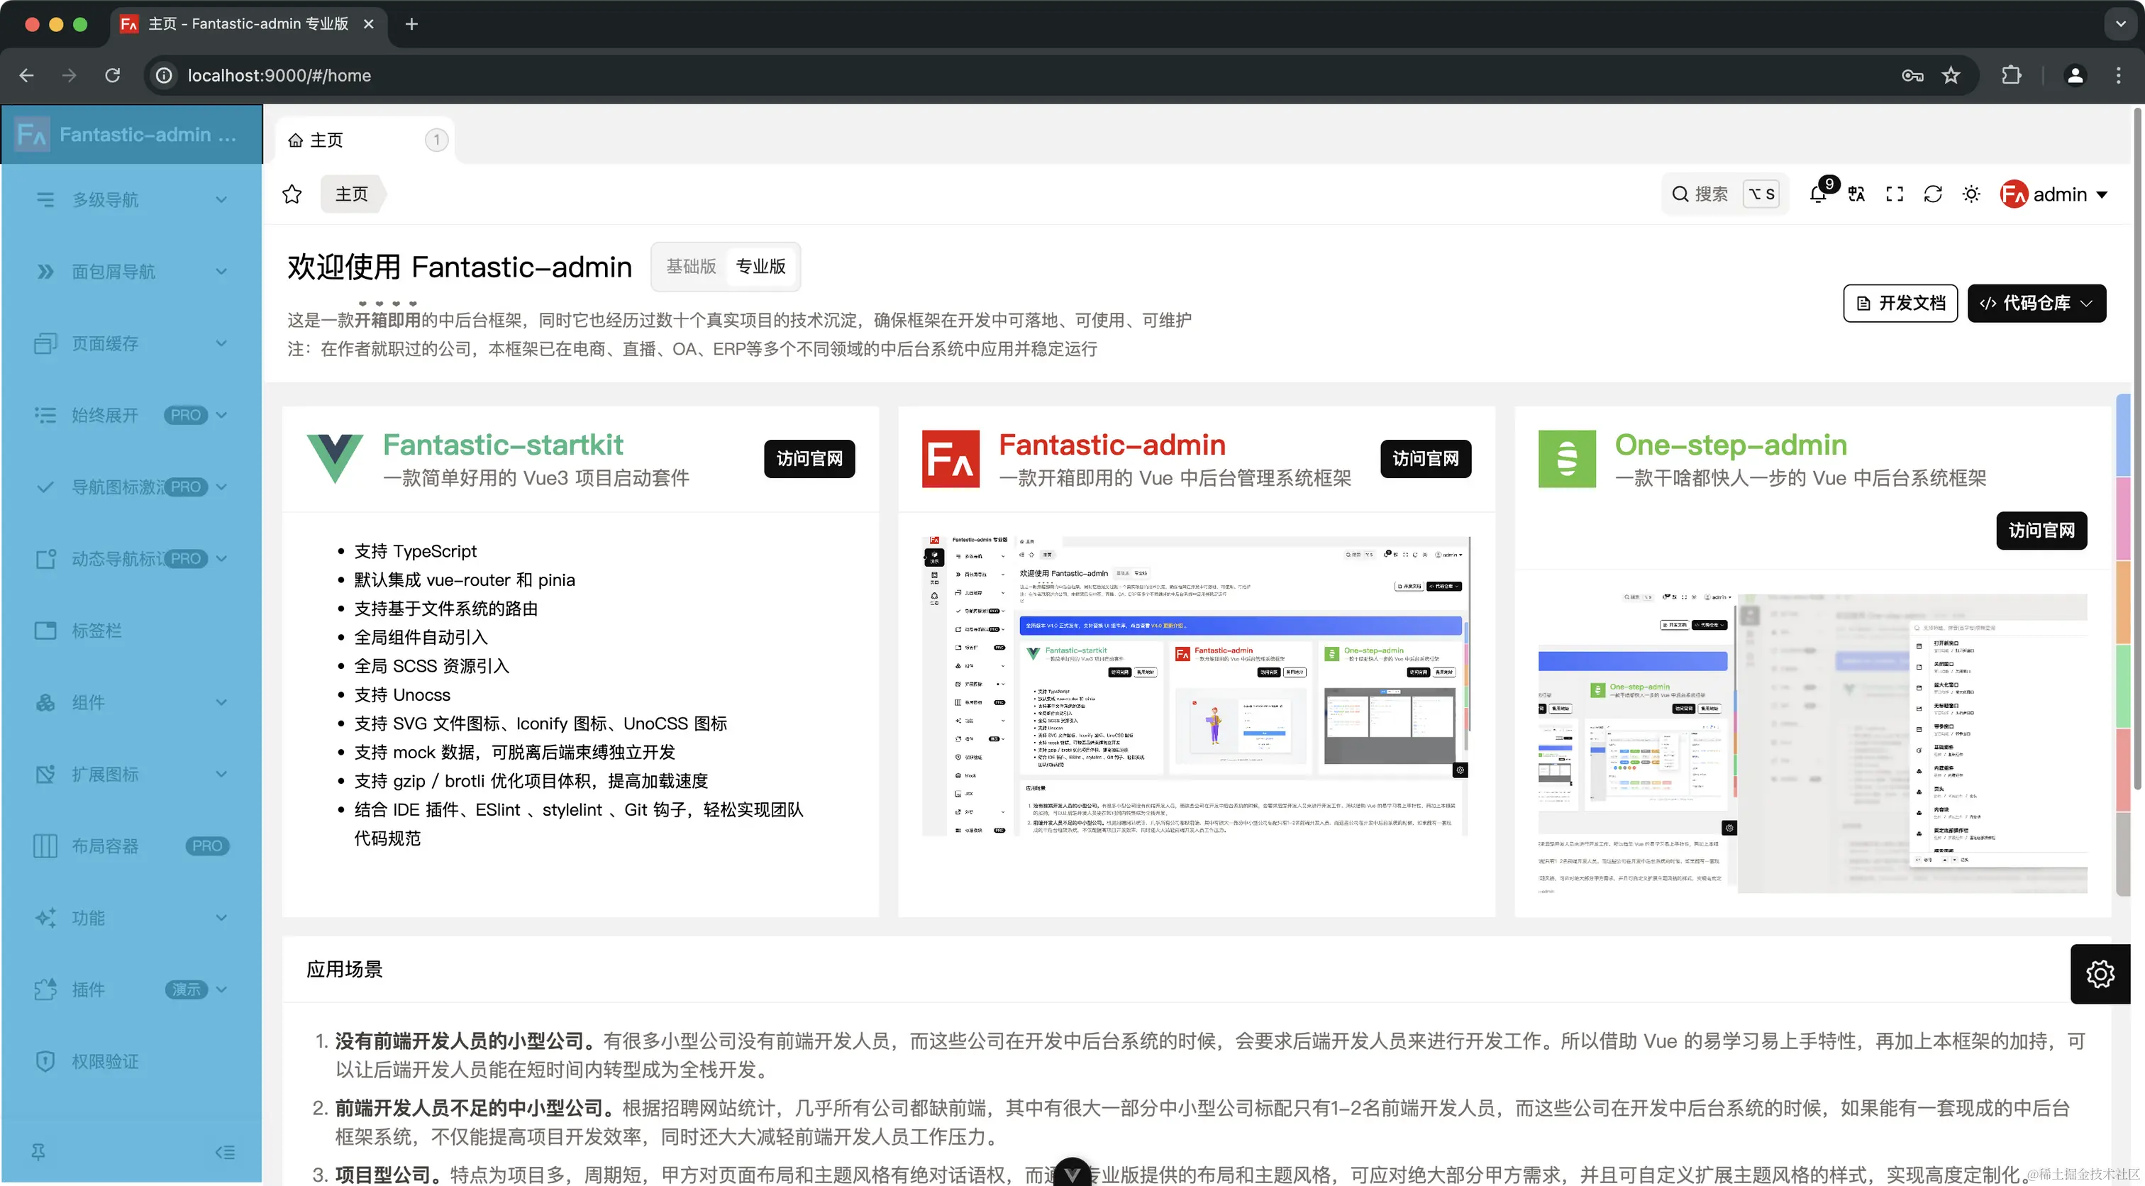Click the 搜索 search box

[x=1710, y=194]
